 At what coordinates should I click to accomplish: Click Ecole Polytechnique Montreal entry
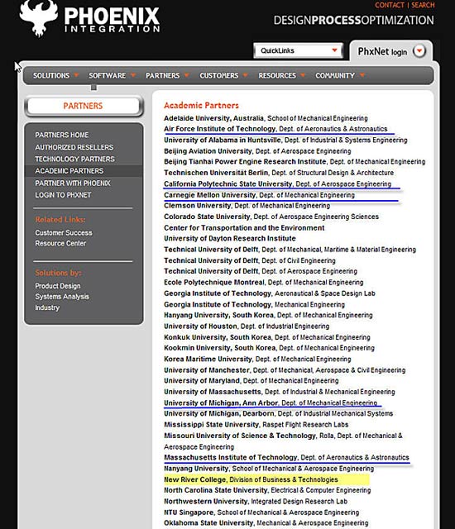[x=264, y=283]
